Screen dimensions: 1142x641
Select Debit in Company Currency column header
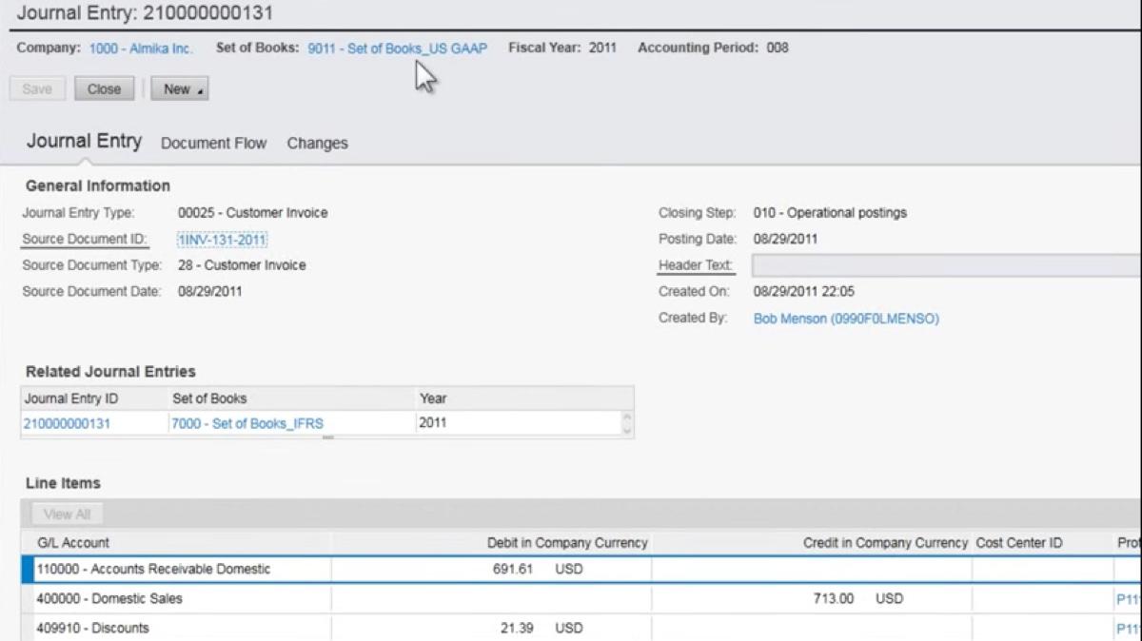(x=491, y=543)
